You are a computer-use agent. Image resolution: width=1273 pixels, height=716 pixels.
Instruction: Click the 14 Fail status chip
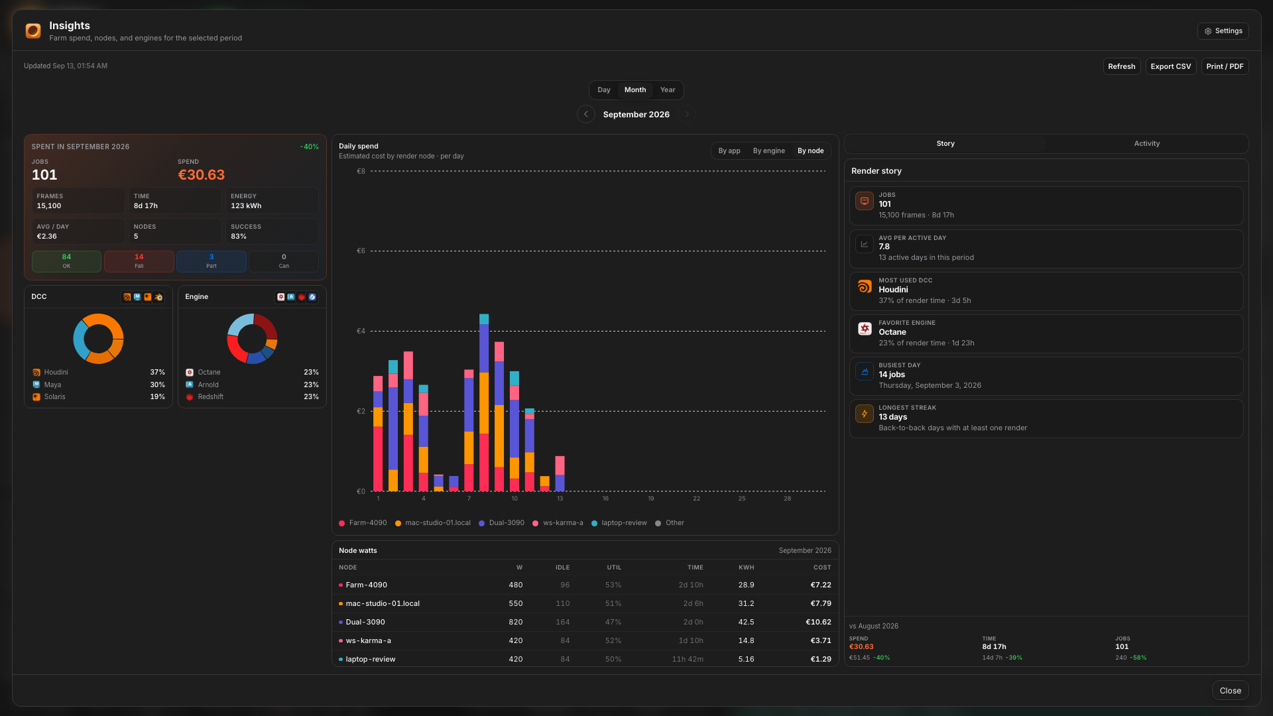coord(139,261)
